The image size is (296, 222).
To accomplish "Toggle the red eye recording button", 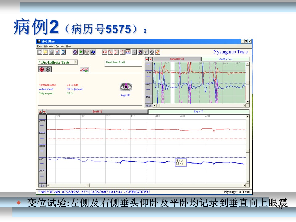I will [42, 69].
